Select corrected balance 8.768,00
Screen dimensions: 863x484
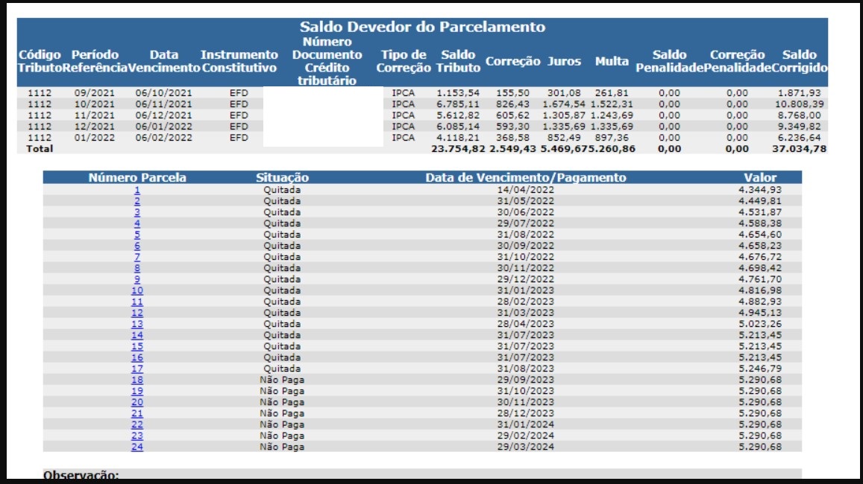[x=799, y=115]
